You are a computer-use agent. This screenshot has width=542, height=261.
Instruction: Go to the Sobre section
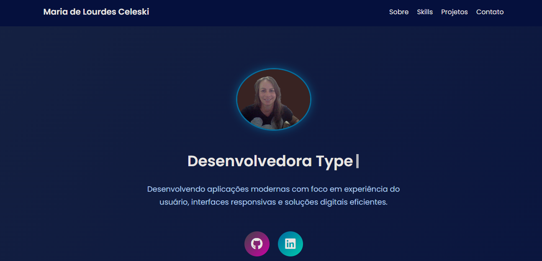pos(398,12)
